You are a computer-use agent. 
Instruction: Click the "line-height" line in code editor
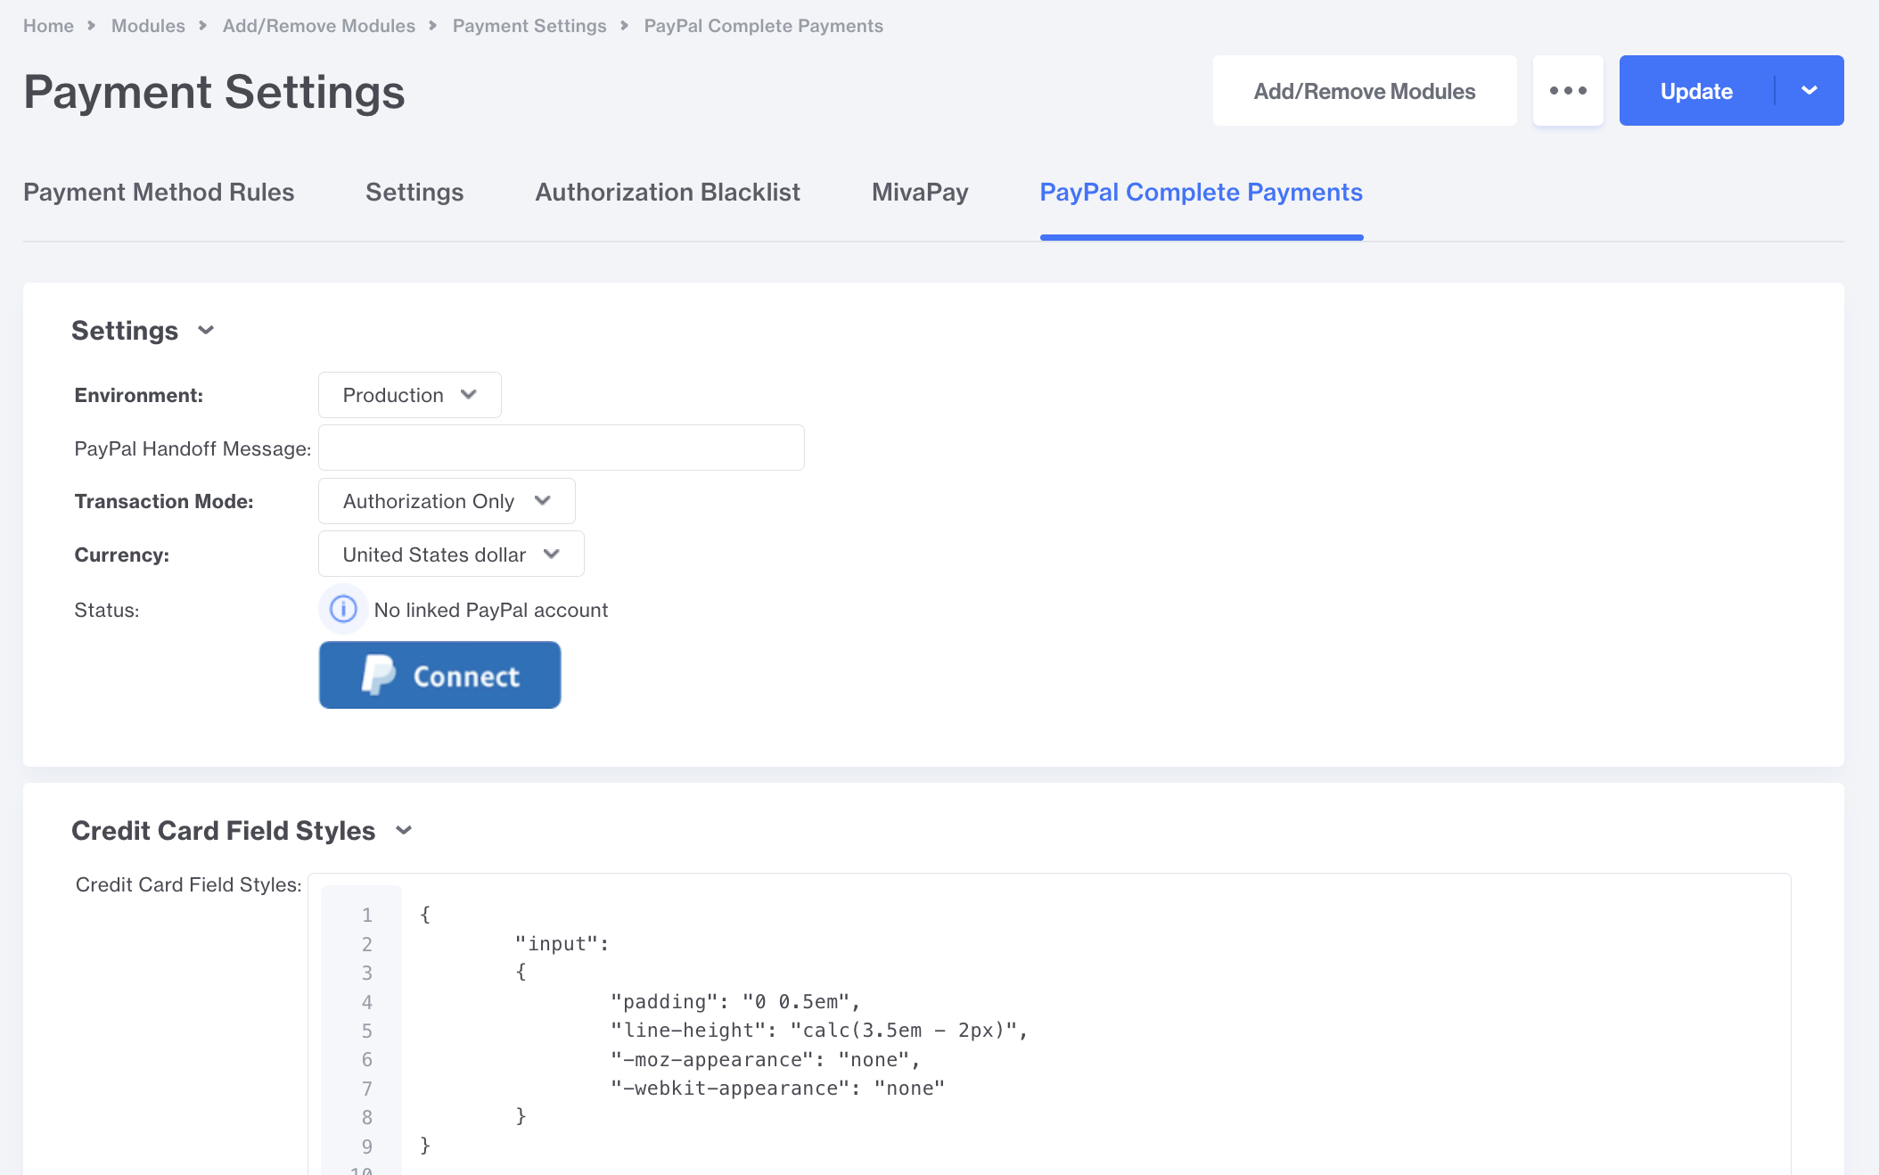819,1031
